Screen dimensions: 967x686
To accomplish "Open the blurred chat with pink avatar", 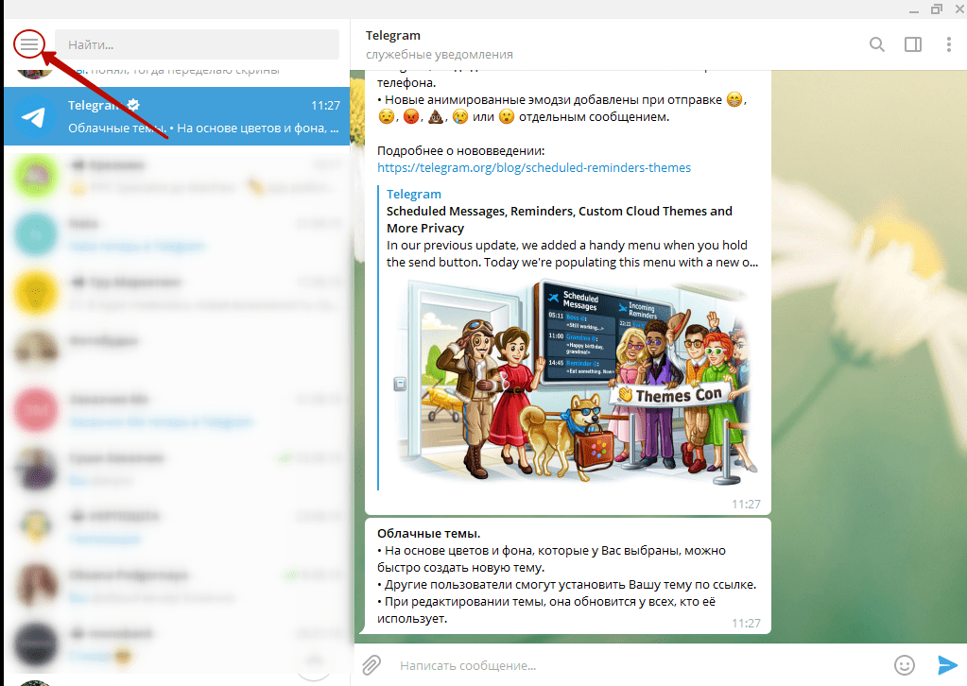I will (x=177, y=410).
